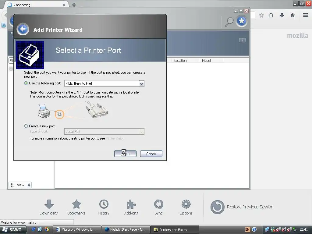
Task: Select the Create a new port radio button
Action: click(x=26, y=126)
